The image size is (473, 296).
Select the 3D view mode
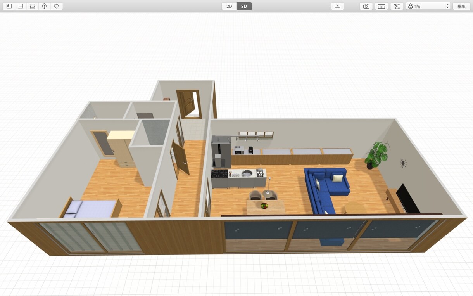click(244, 6)
